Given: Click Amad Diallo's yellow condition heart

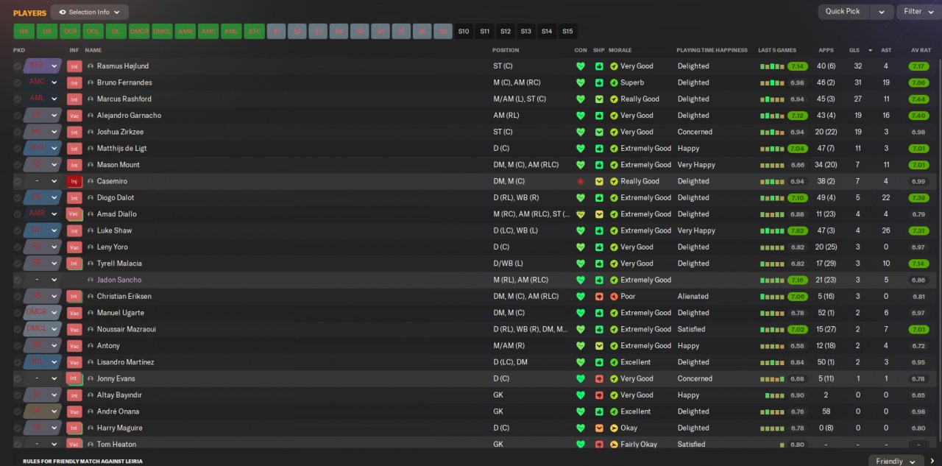Looking at the screenshot, I should click(x=581, y=214).
